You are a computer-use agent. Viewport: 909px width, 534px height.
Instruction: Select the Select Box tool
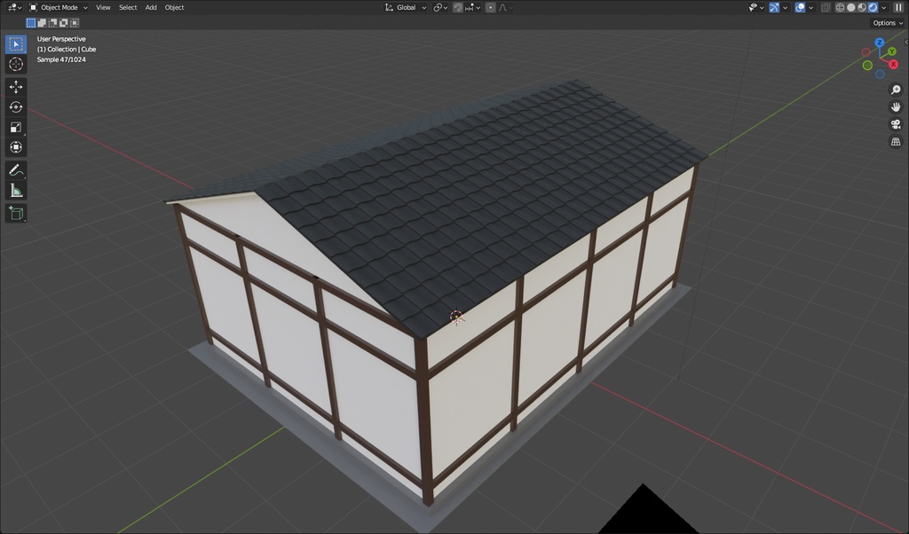[16, 44]
